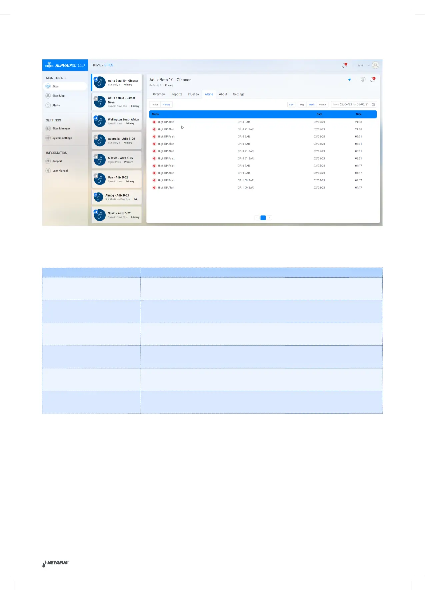Switch to the Reports tab
This screenshot has width=425, height=590.
click(177, 94)
